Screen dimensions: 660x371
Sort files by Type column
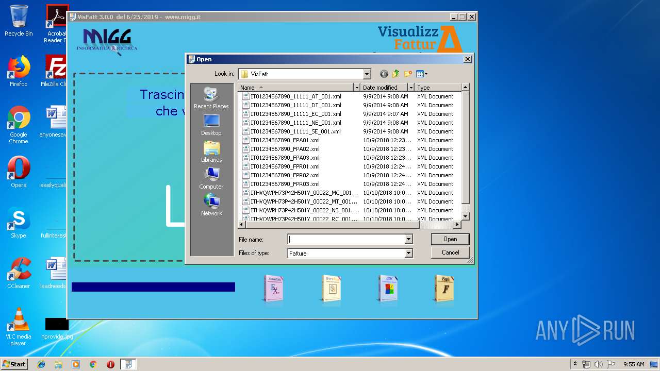438,88
